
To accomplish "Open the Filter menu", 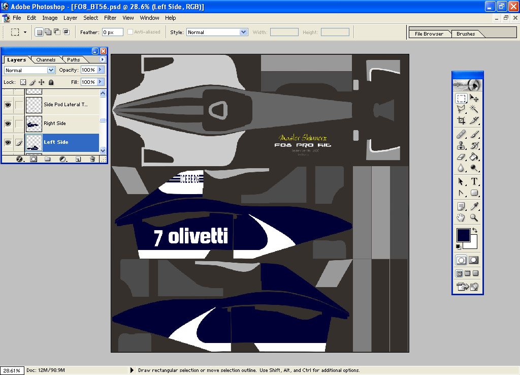I will pyautogui.click(x=110, y=18).
